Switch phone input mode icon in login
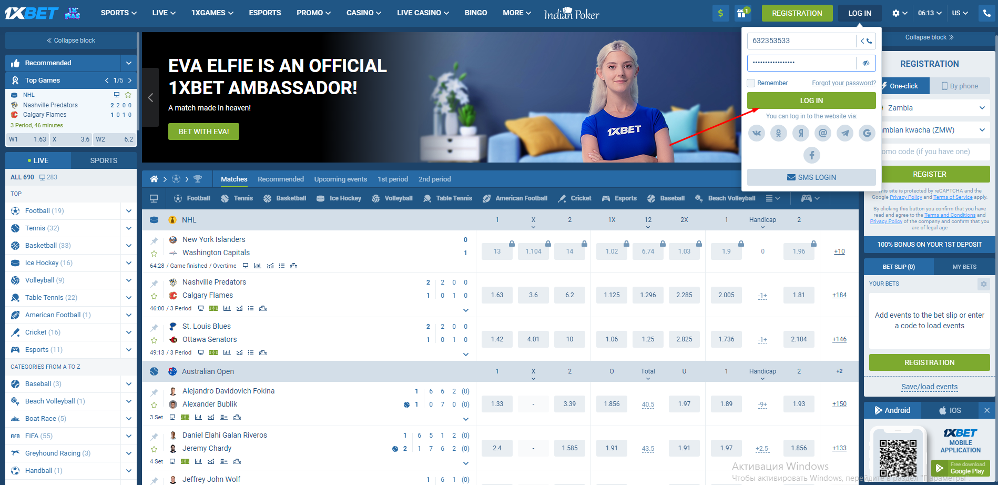 click(x=866, y=41)
